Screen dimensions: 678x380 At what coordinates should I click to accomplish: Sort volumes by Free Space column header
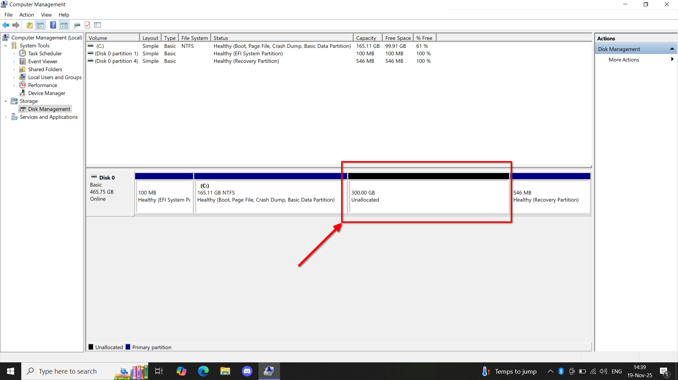(x=398, y=38)
